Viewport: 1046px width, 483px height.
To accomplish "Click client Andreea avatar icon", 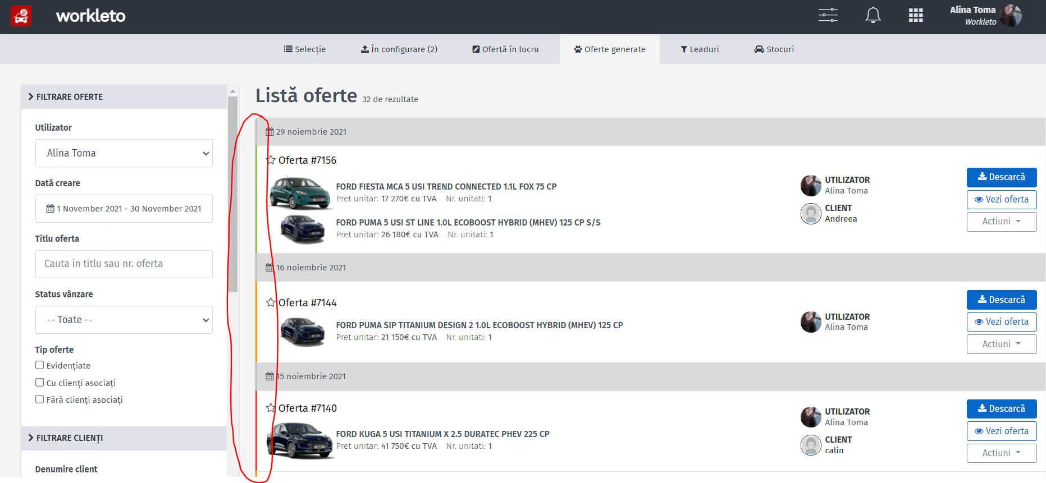I will point(811,213).
